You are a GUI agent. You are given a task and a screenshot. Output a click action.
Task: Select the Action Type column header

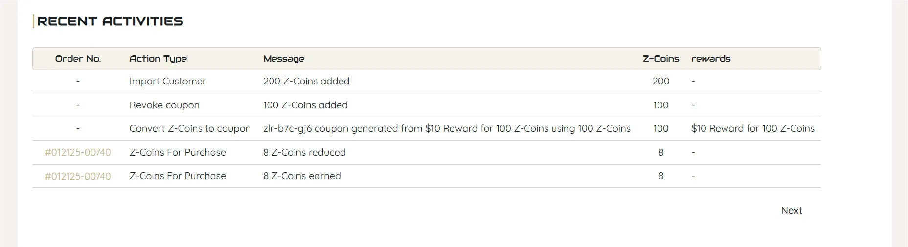(158, 59)
